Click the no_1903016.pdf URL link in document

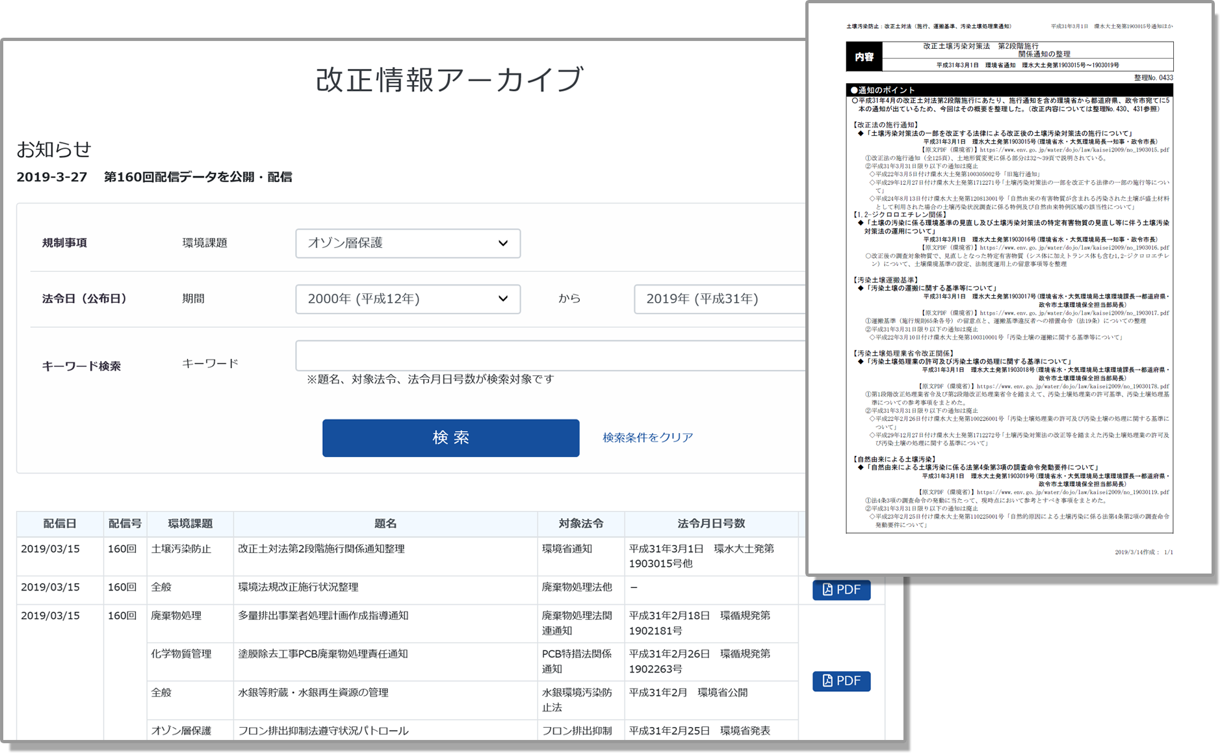tap(1076, 247)
